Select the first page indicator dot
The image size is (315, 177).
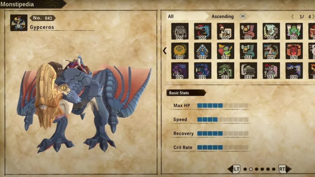tap(245, 169)
